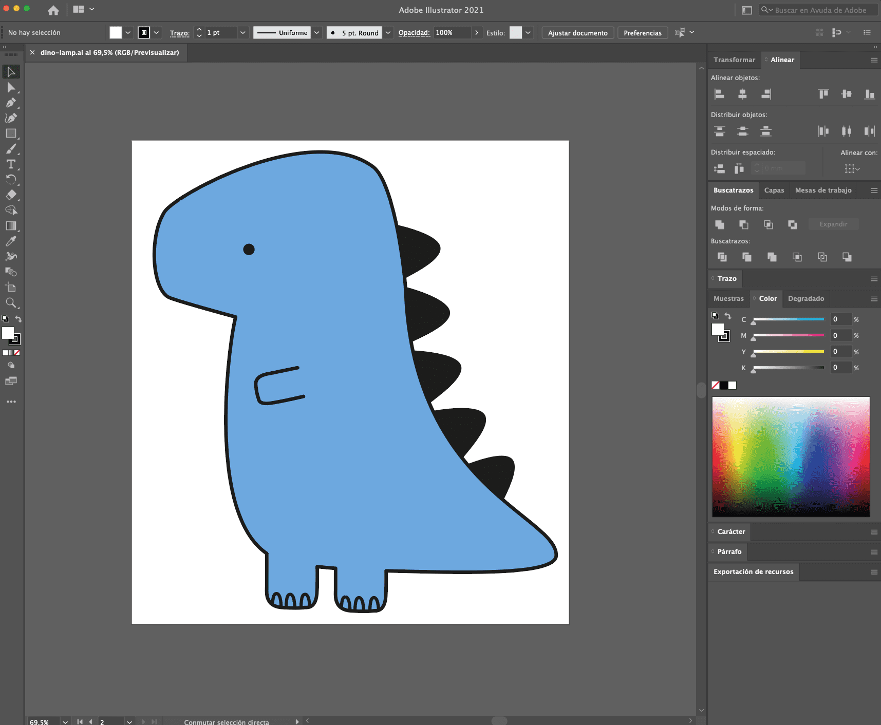Click the Adobe help search field
Screen dimensions: 881x725
click(x=820, y=10)
